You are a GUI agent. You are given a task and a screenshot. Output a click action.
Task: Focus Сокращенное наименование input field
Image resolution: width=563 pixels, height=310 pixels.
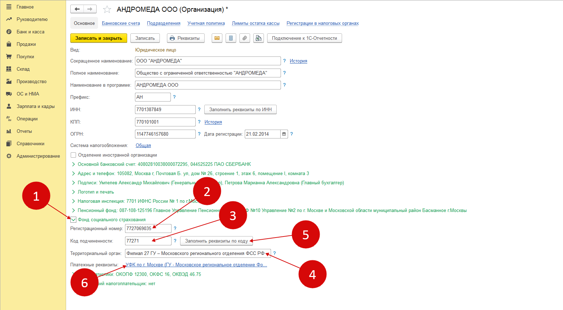[x=208, y=61]
